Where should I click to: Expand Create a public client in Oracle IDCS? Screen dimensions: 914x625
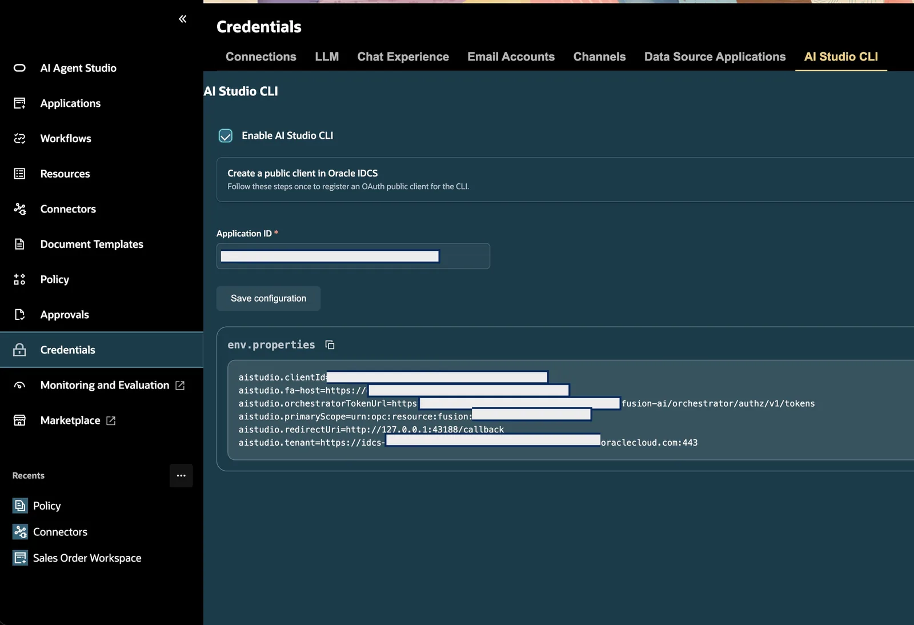[565, 179]
